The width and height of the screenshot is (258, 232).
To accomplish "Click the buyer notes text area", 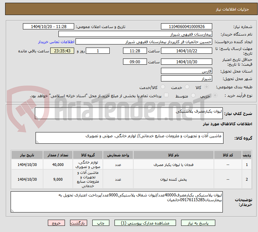I will pos(117,202).
